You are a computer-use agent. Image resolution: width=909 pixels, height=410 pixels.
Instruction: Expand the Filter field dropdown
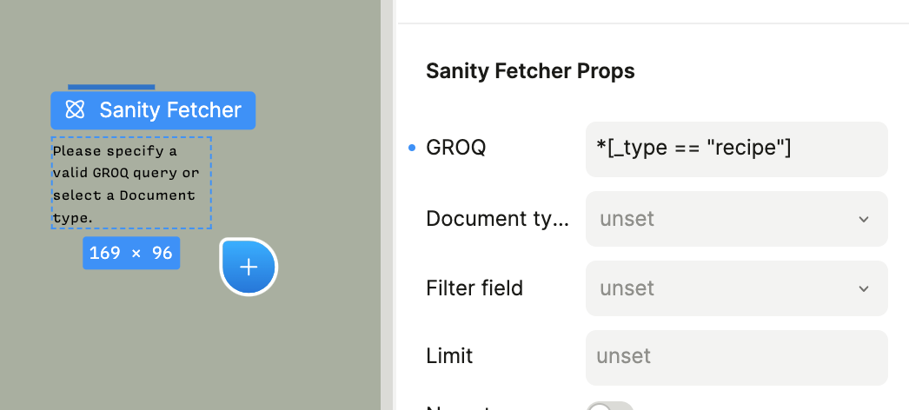[x=736, y=288]
